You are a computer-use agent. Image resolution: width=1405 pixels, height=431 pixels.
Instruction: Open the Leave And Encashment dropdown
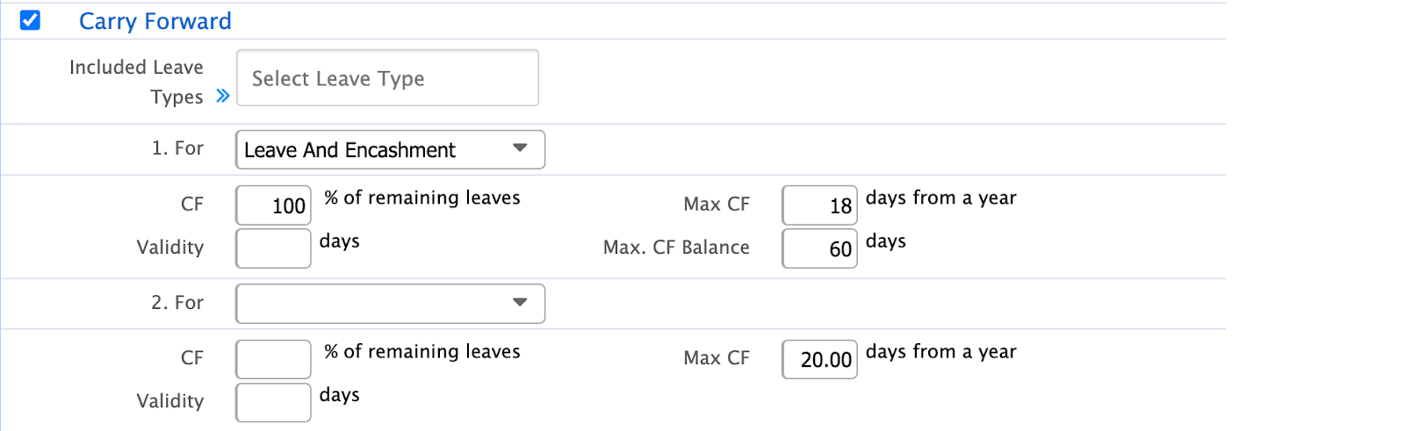point(390,150)
